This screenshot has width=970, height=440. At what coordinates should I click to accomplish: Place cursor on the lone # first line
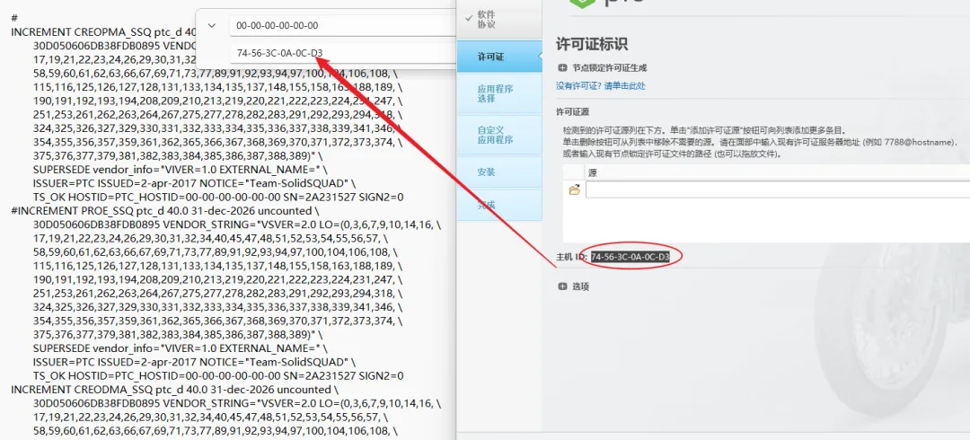click(x=13, y=19)
